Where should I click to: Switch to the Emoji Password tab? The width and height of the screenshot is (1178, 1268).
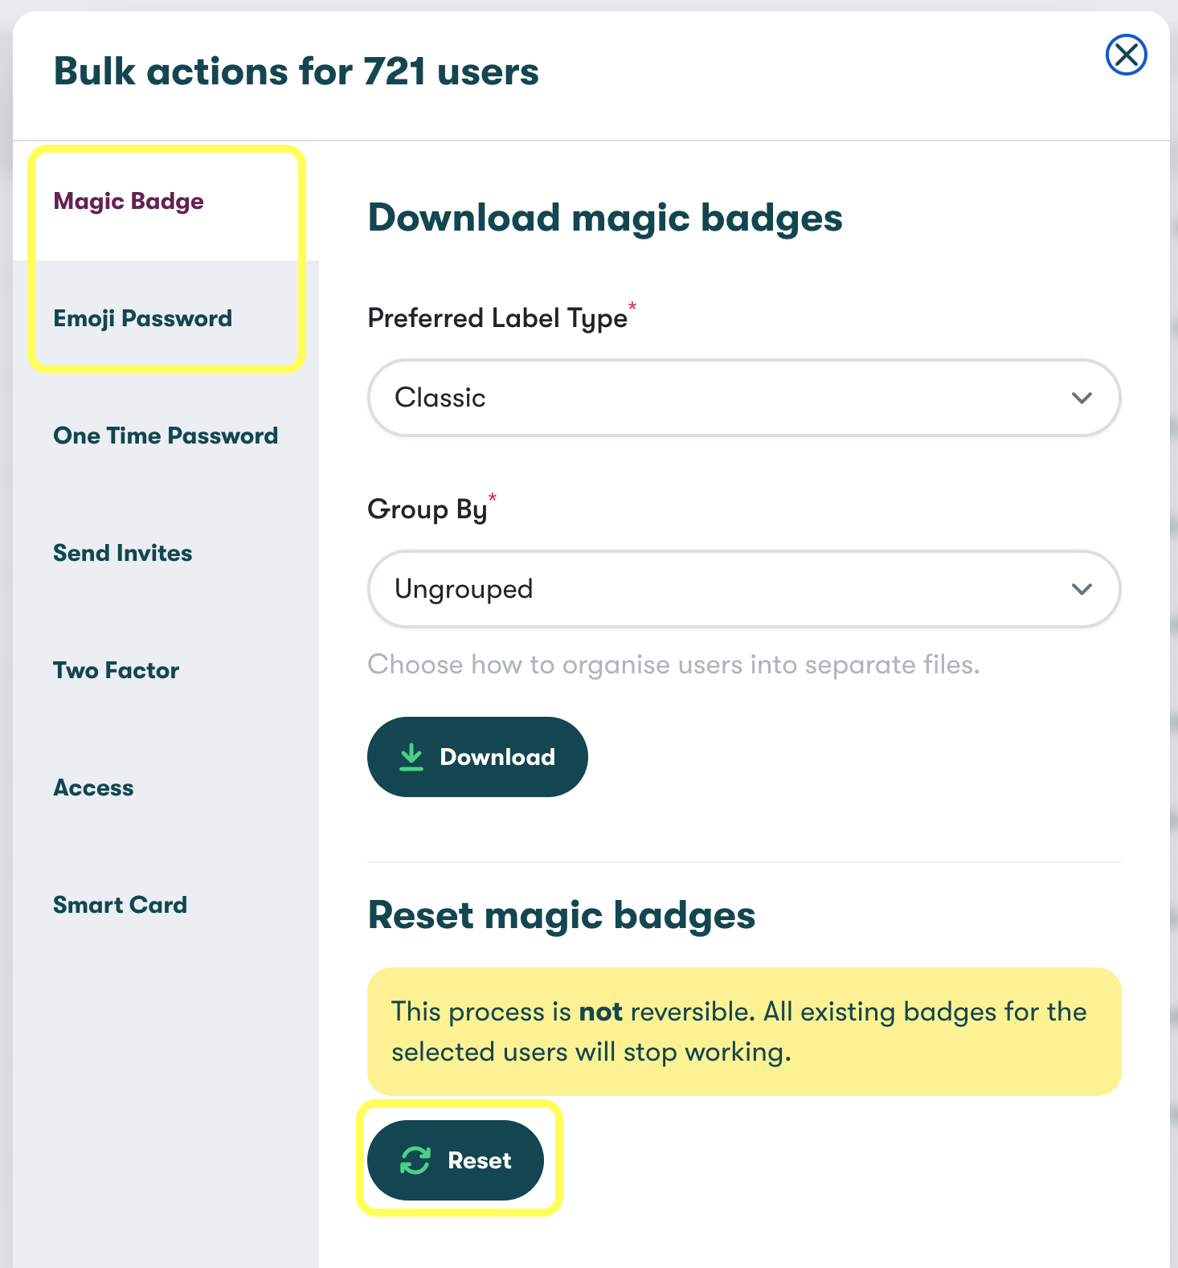pos(142,318)
